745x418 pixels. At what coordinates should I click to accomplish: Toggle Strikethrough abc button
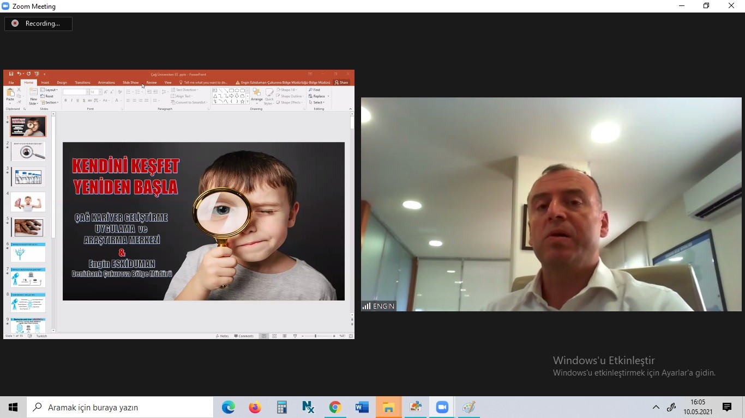(x=90, y=101)
